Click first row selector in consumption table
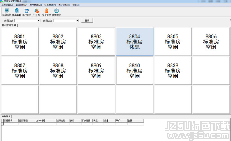Screen dimensions: 231x141 (x=2, y=124)
